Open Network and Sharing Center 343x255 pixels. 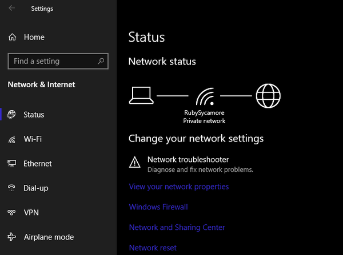point(177,227)
